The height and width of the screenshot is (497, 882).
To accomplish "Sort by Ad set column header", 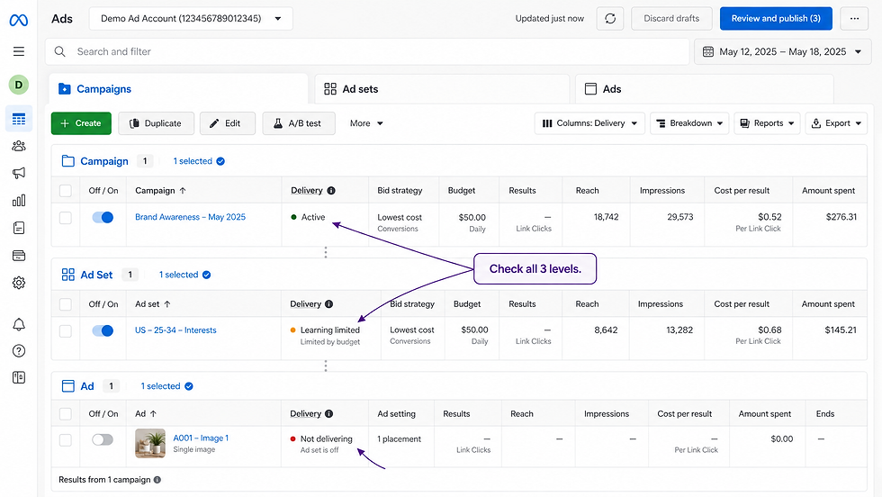I will click(x=152, y=304).
